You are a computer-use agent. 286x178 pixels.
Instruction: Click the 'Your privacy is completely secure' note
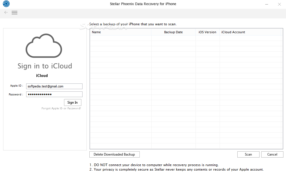[x=176, y=169]
